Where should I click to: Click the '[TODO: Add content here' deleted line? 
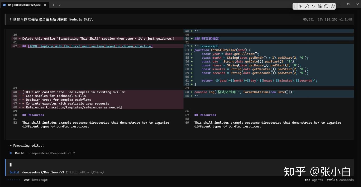click(74, 92)
